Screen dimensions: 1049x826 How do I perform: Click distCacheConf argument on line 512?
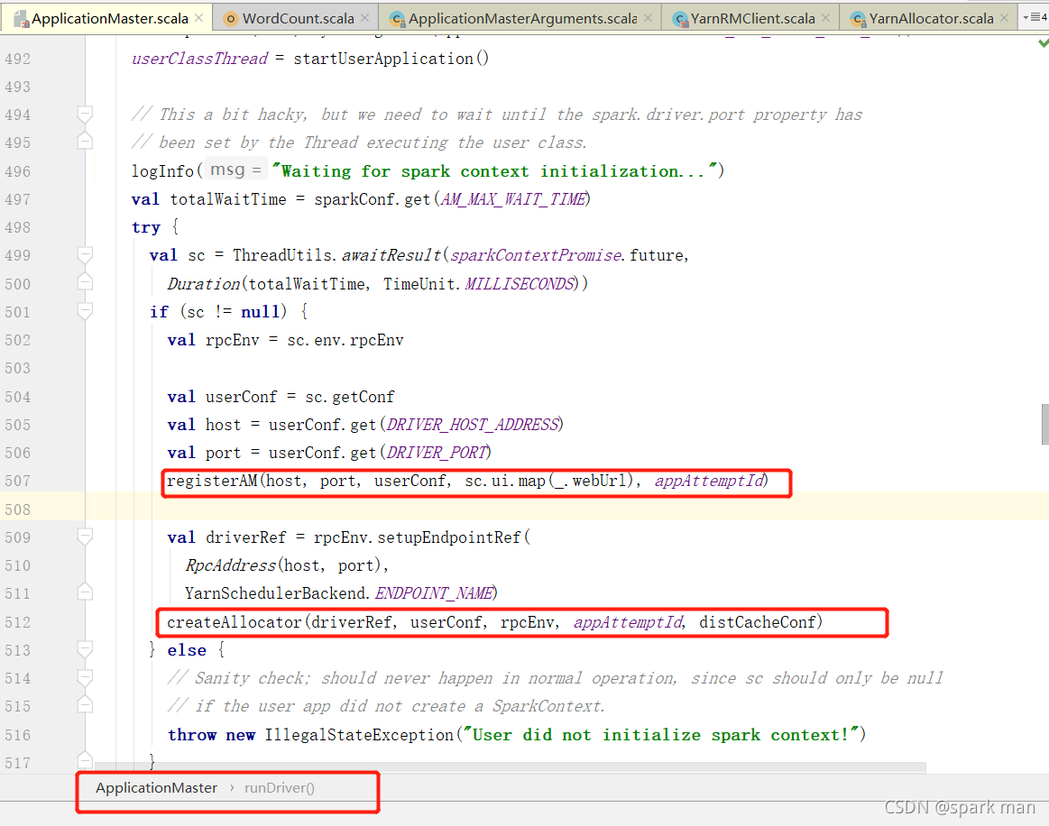pyautogui.click(x=758, y=622)
